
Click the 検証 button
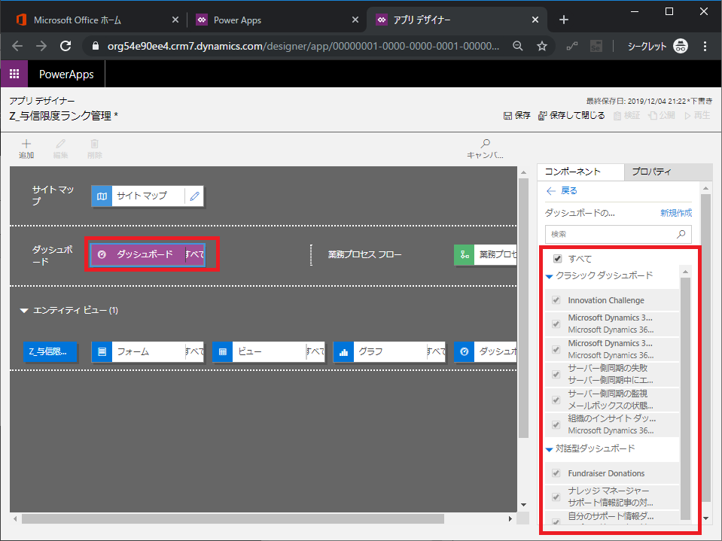tap(626, 115)
